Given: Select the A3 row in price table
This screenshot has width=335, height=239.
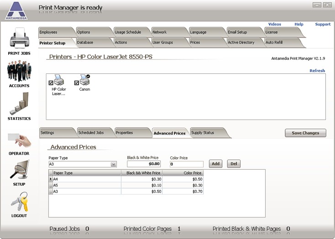Looking at the screenshot, I should (x=126, y=192).
